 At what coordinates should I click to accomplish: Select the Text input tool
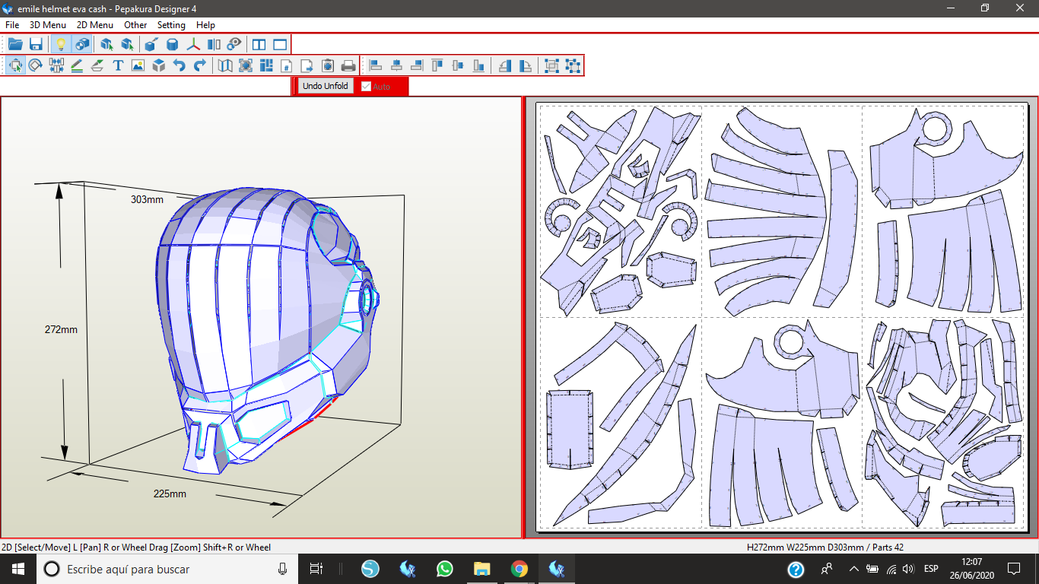click(118, 65)
